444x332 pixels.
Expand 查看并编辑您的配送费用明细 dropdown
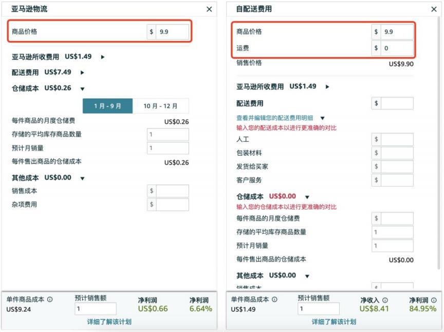pyautogui.click(x=322, y=118)
